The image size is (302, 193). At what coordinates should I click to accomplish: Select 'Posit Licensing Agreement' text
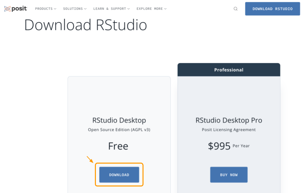(x=229, y=130)
